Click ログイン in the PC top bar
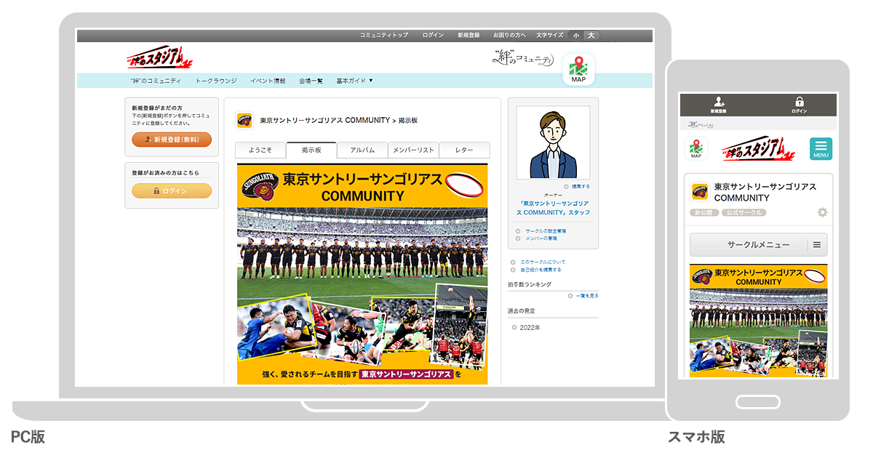873x458 pixels. [x=433, y=35]
